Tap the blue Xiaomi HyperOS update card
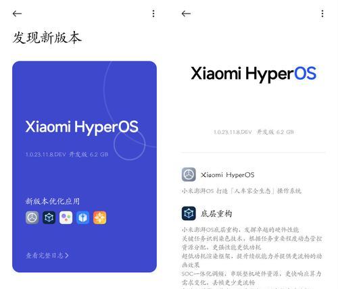Image resolution: width=338 pixels, height=289 pixels. [x=84, y=167]
